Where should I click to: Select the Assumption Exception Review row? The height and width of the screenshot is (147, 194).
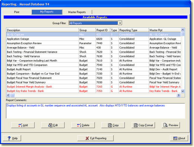coord(93,43)
